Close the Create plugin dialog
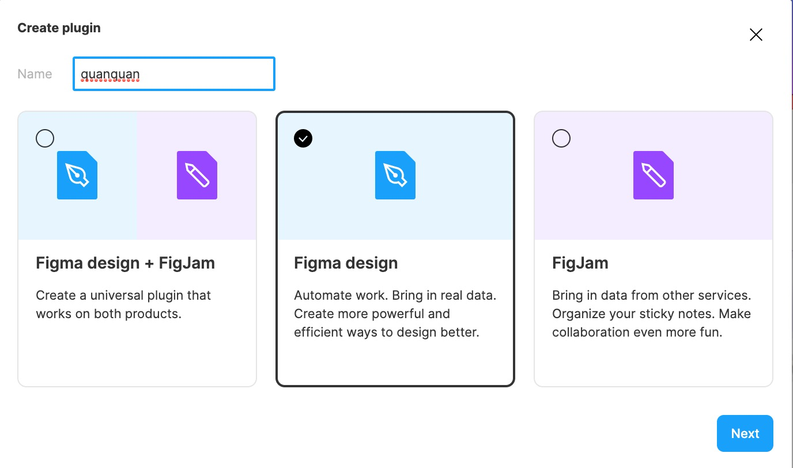The width and height of the screenshot is (793, 468). 756,35
